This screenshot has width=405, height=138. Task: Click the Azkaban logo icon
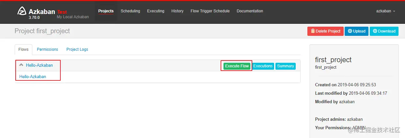tap(22, 11)
